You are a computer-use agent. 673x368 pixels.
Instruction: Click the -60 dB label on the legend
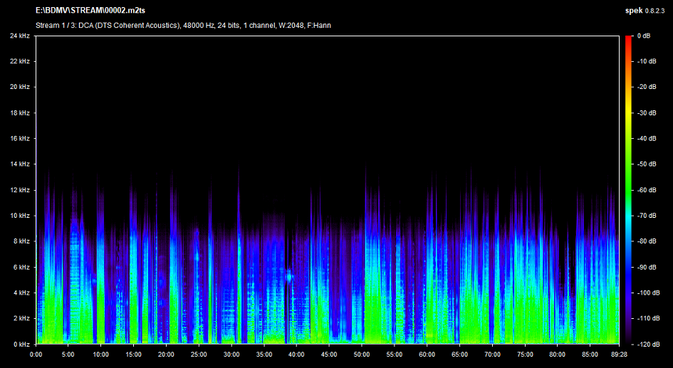(646, 190)
